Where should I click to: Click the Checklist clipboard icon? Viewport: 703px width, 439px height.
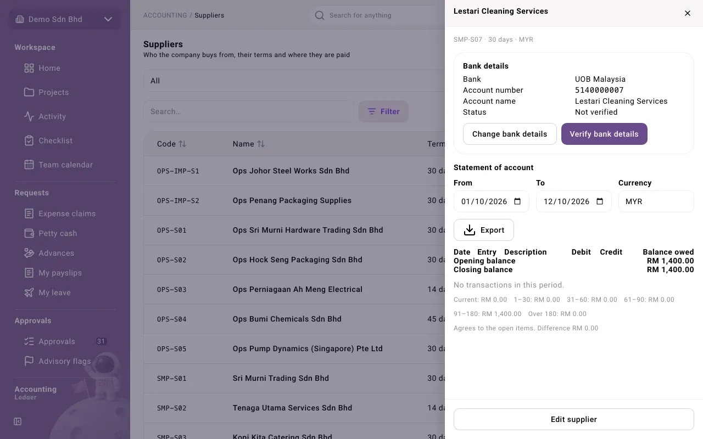pyautogui.click(x=29, y=140)
